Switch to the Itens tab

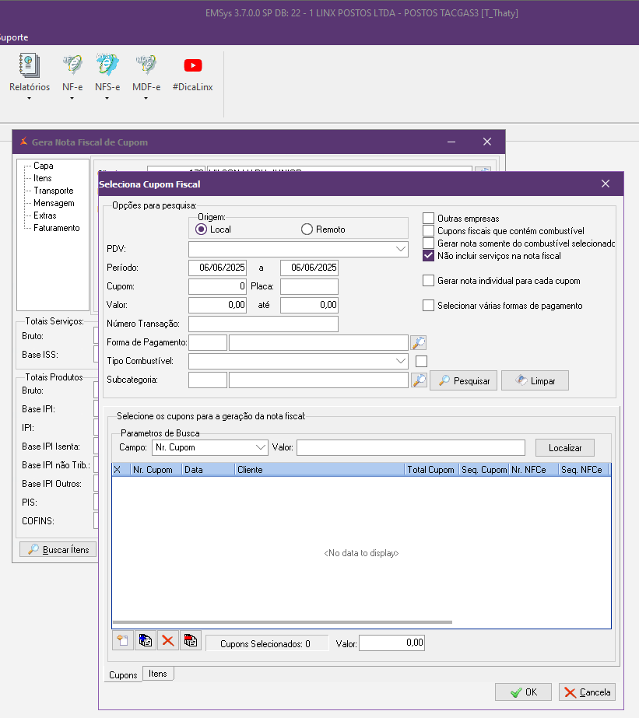(158, 674)
